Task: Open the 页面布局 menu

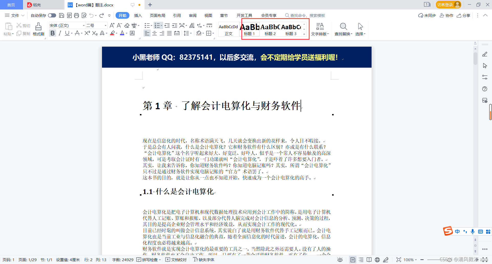Action: coord(158,15)
